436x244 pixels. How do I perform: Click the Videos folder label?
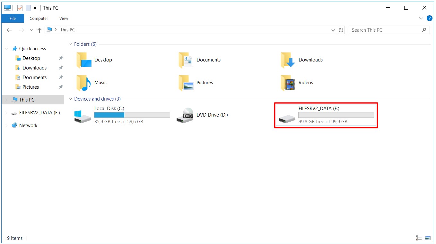coord(306,83)
